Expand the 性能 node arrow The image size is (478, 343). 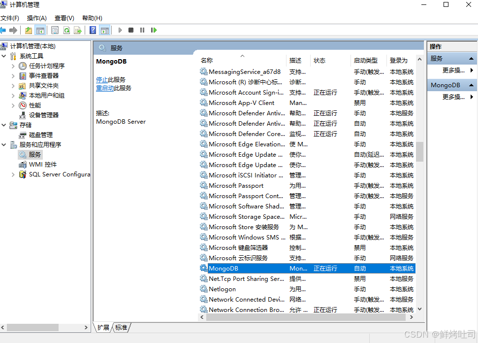click(13, 105)
